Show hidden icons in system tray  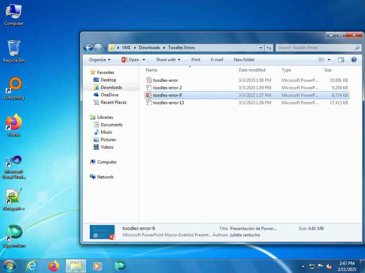303,267
